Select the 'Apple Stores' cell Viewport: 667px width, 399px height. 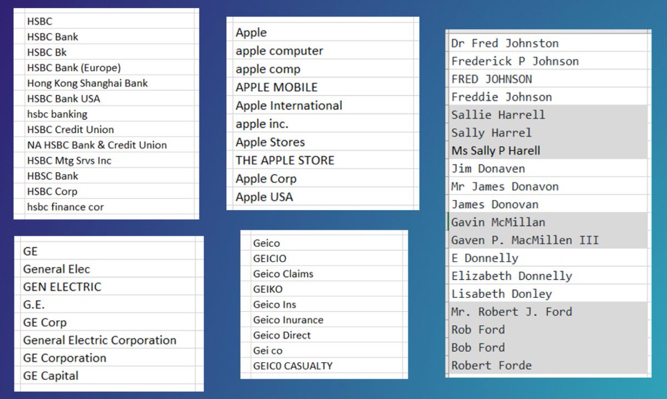pos(323,142)
